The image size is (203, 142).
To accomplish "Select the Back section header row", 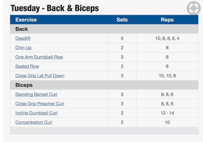I will coord(104,29).
